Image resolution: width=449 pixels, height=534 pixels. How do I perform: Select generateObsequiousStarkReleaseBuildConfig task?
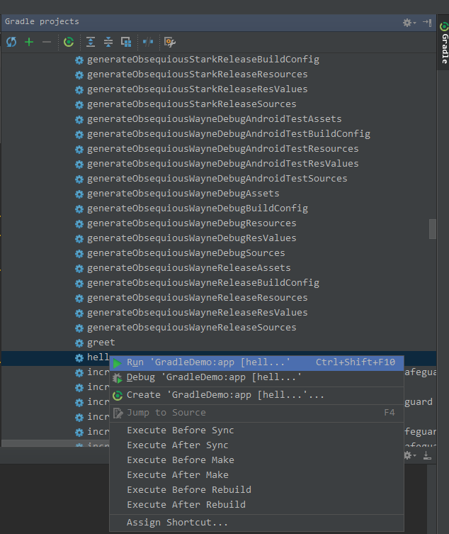(203, 60)
